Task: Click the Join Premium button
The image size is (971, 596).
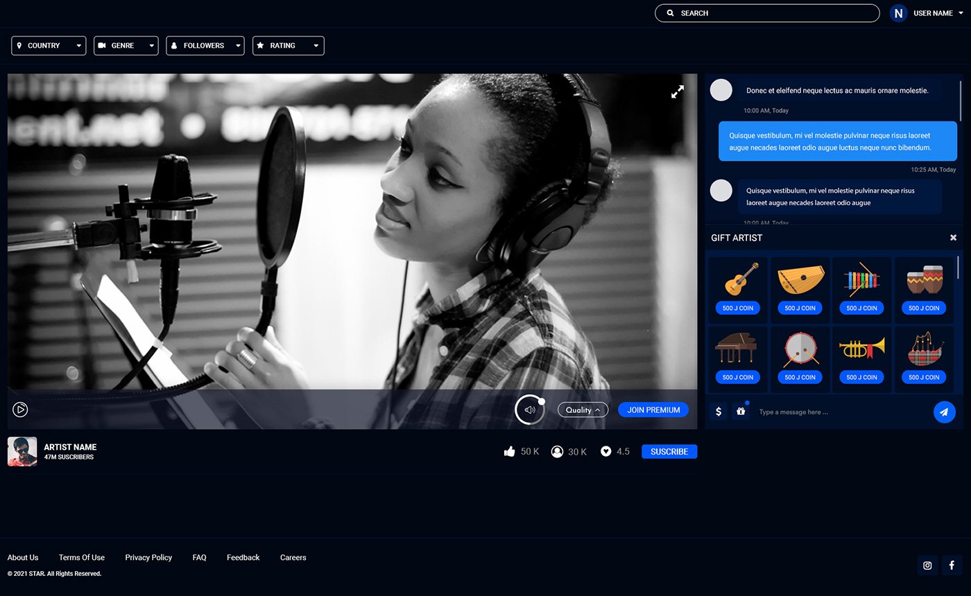Action: pos(653,410)
